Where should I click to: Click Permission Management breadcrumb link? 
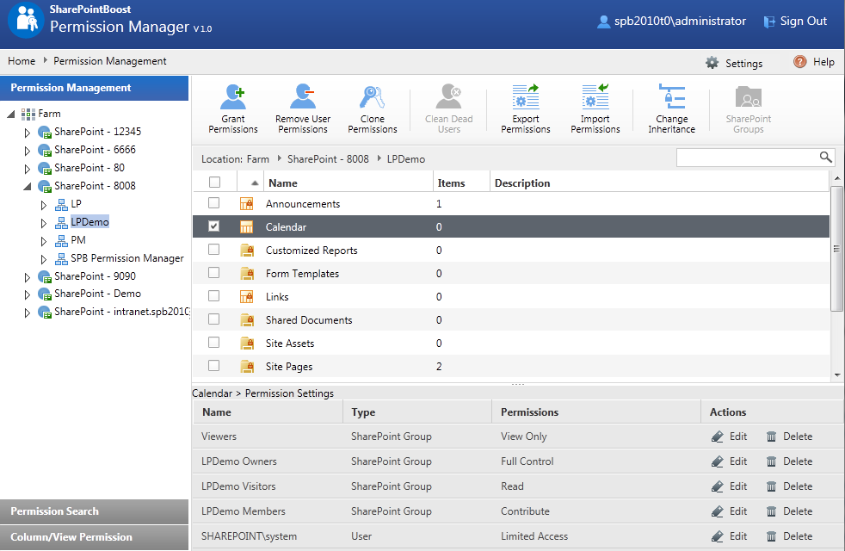(110, 61)
